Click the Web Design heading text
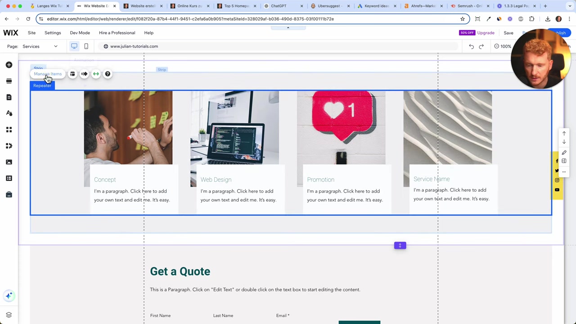Image resolution: width=576 pixels, height=324 pixels. coord(216,180)
